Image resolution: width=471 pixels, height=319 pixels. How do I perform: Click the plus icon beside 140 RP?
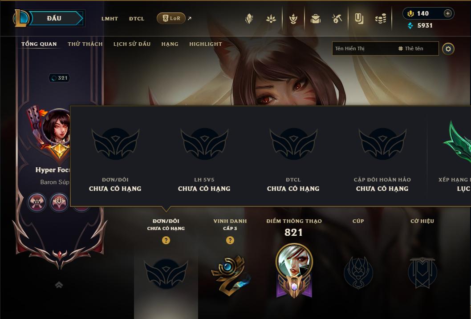click(447, 13)
